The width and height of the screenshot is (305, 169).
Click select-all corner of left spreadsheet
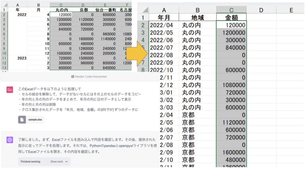[4, 4]
